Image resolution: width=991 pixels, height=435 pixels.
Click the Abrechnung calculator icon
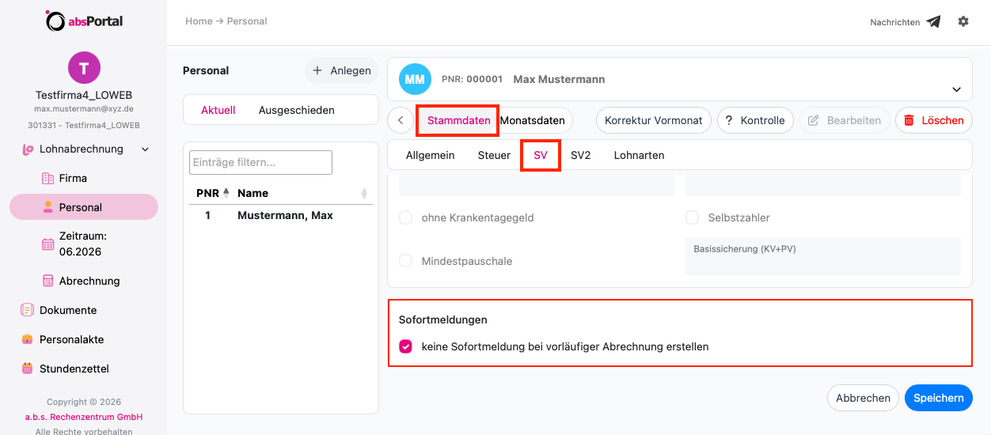[x=47, y=281]
